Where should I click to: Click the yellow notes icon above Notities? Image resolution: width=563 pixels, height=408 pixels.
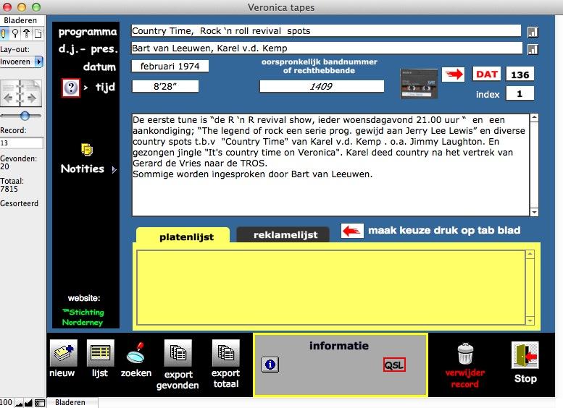pyautogui.click(x=87, y=149)
